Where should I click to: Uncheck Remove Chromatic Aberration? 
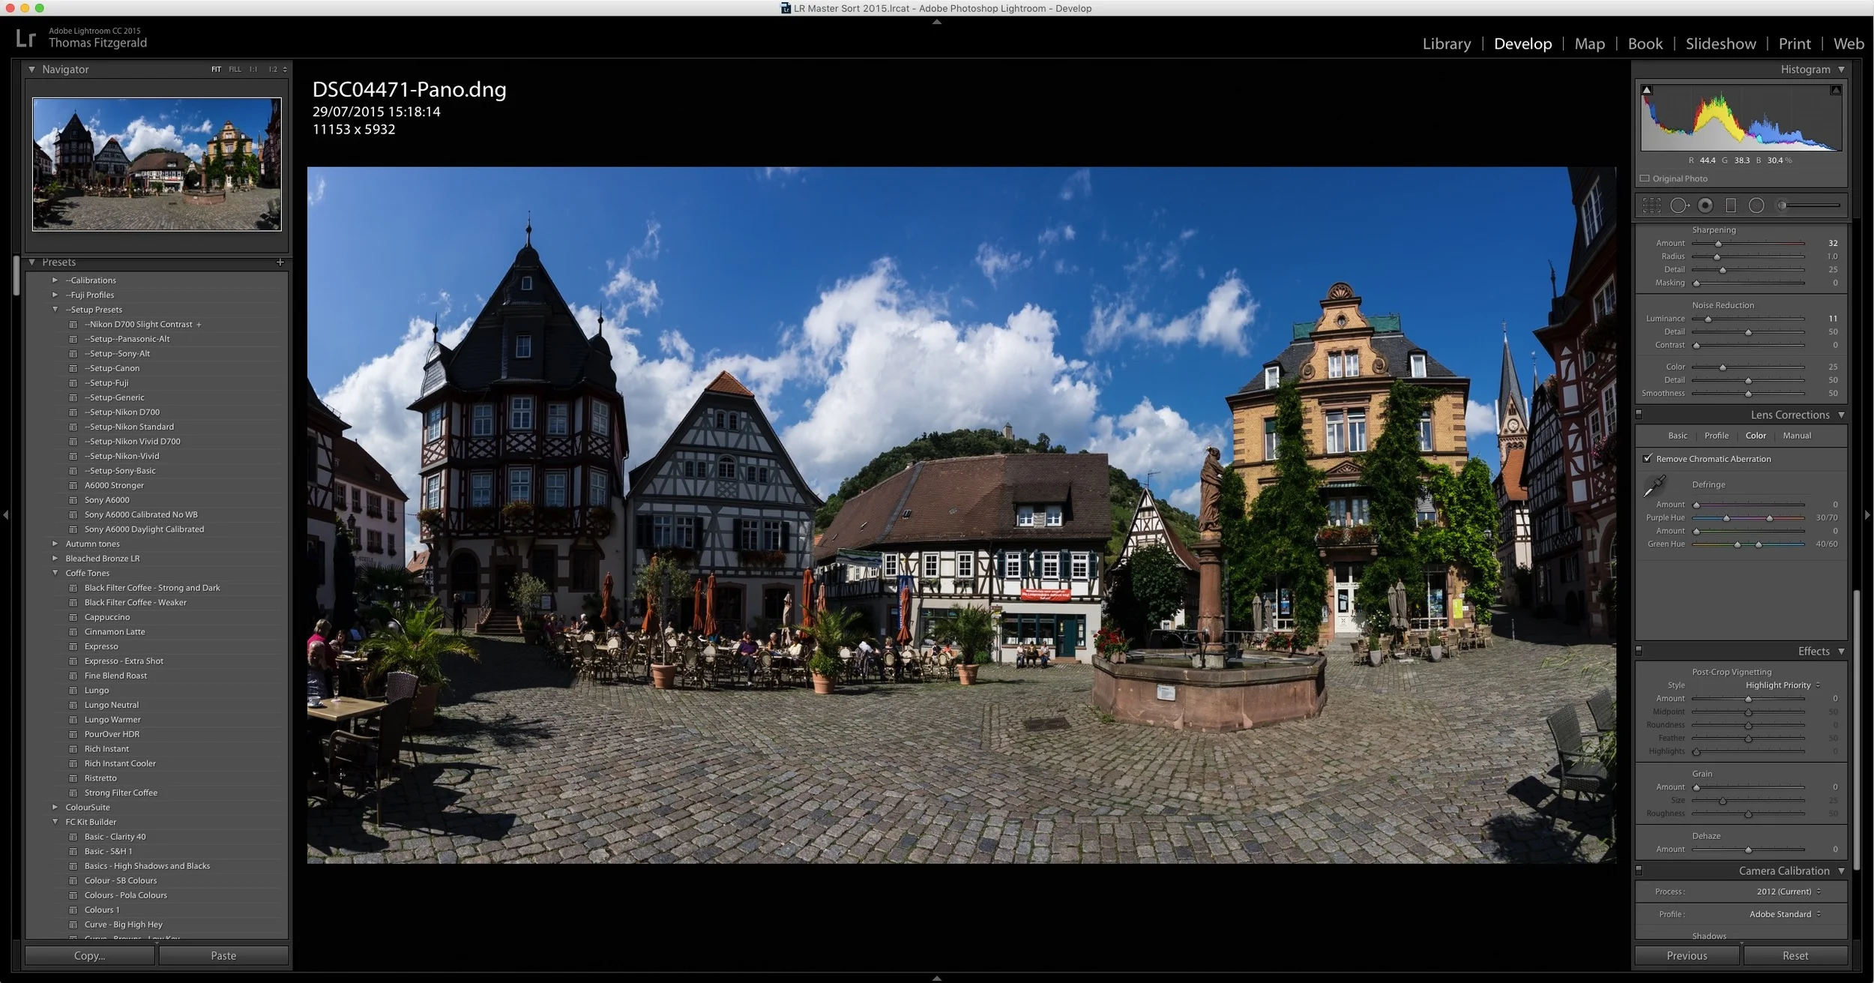coord(1648,458)
